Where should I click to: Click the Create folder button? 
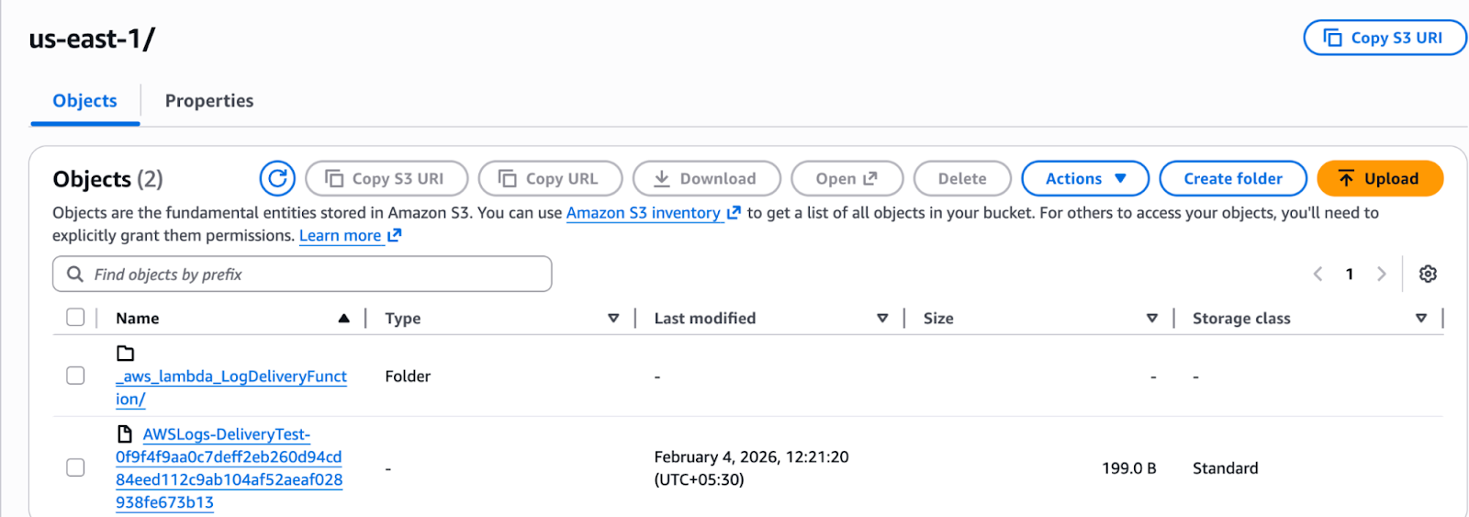[1233, 178]
